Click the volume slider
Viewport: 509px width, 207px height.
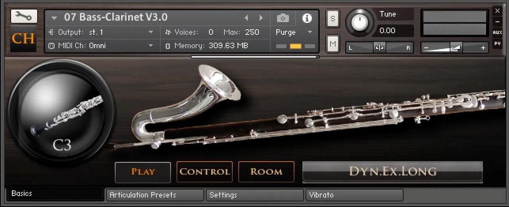tap(454, 48)
